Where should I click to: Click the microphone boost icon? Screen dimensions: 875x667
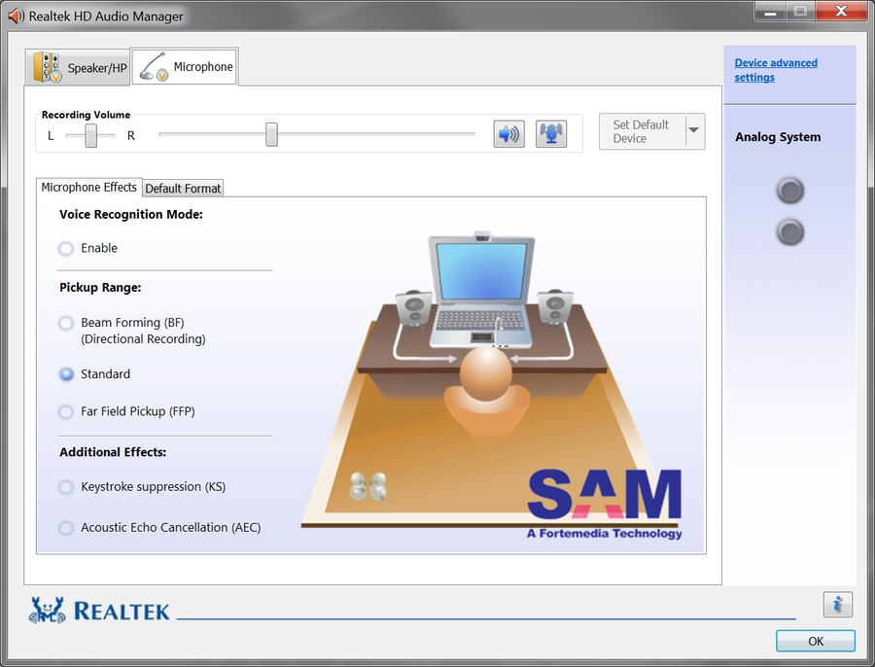click(551, 134)
